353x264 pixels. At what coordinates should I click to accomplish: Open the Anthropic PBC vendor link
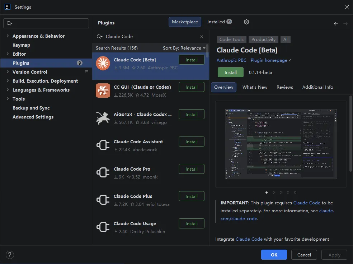(231, 60)
